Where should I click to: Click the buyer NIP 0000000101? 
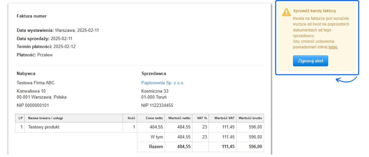pyautogui.click(x=33, y=105)
